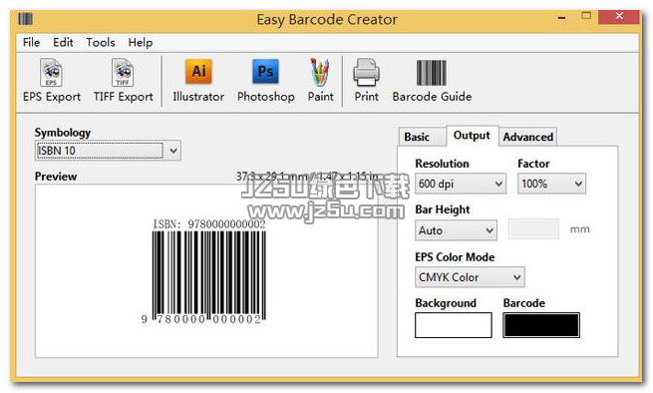This screenshot has width=653, height=393.
Task: Open the Edit menu
Action: coord(63,42)
